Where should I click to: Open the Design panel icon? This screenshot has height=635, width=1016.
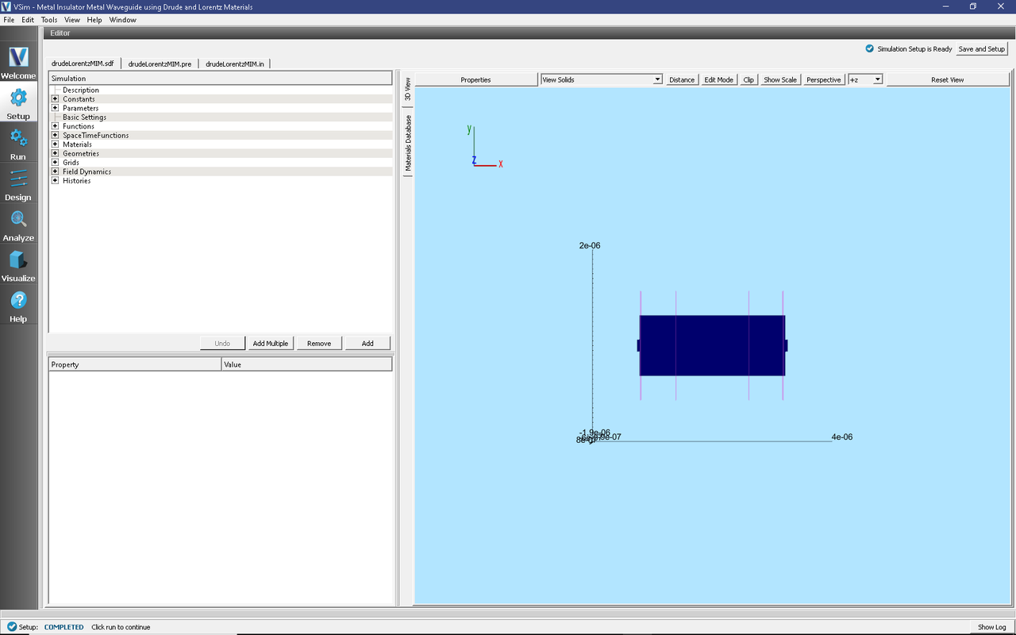coord(18,179)
